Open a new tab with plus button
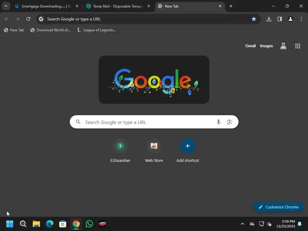This screenshot has width=308, height=231. [231, 6]
